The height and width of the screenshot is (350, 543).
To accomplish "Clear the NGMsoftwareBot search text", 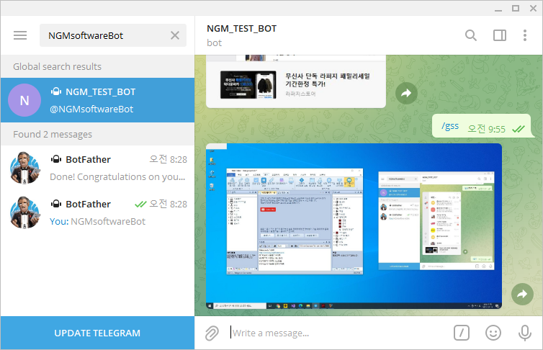I will pos(175,35).
